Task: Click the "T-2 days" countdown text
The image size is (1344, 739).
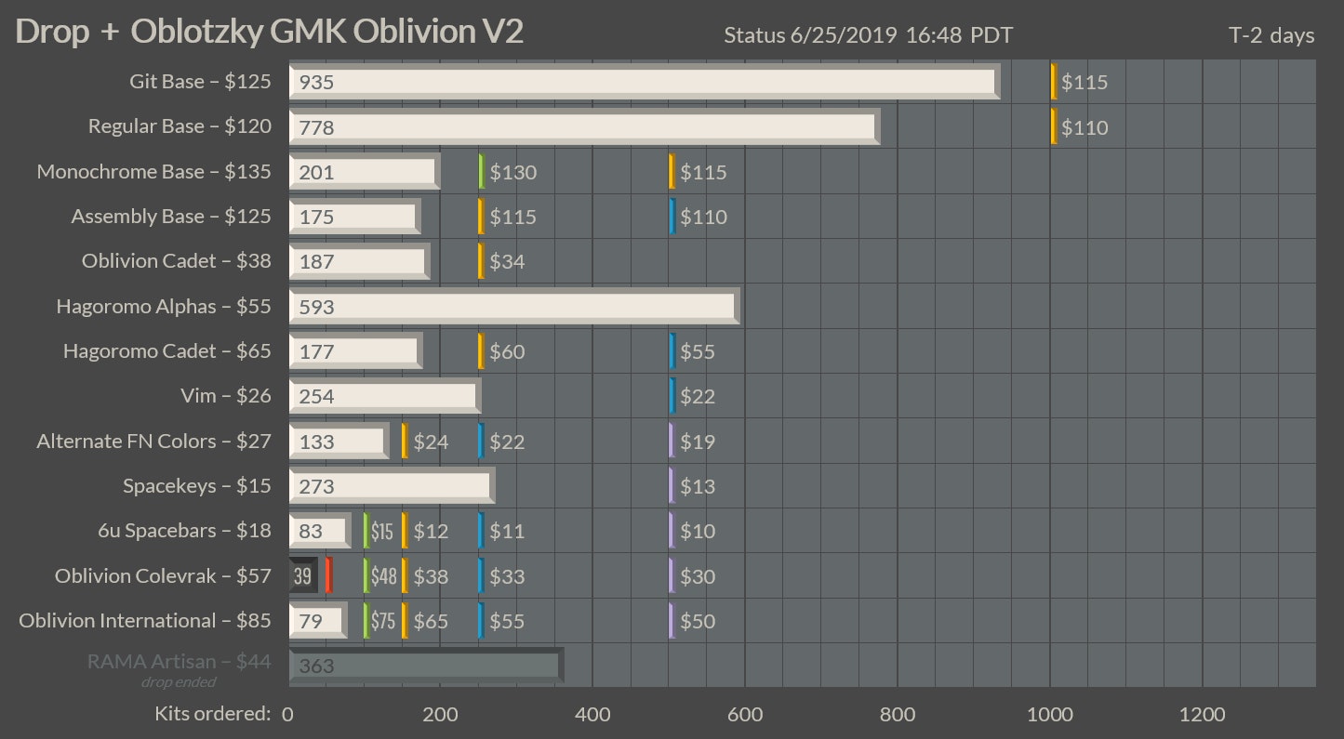Action: coord(1271,35)
